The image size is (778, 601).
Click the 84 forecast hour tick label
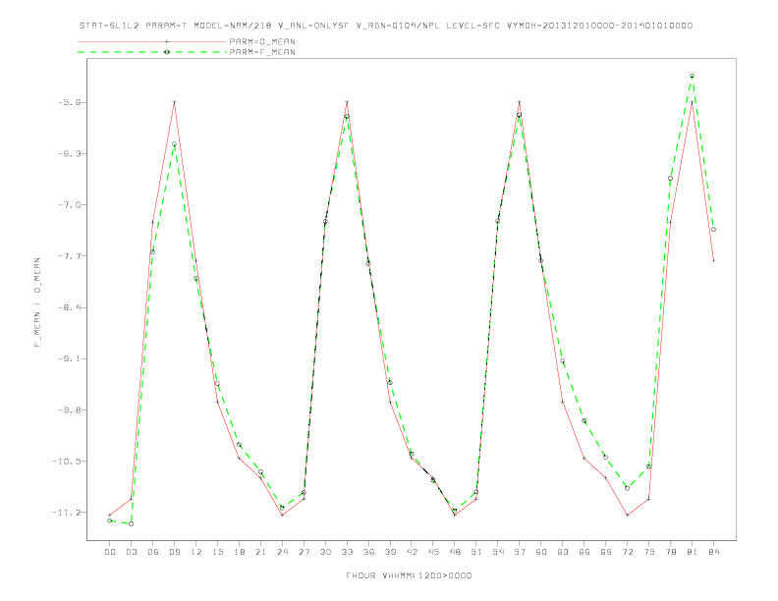pyautogui.click(x=713, y=552)
